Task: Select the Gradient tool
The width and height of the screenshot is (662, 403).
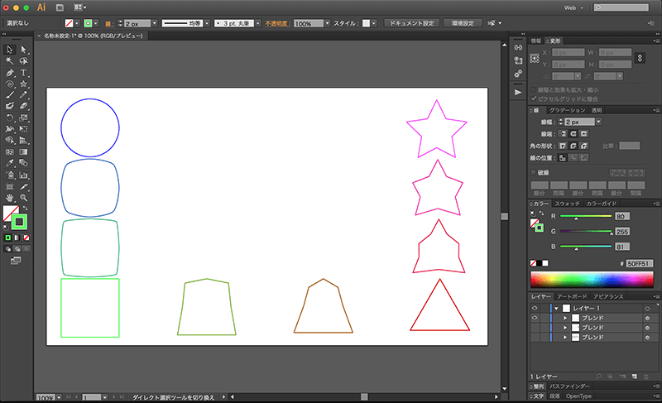Action: [24, 152]
